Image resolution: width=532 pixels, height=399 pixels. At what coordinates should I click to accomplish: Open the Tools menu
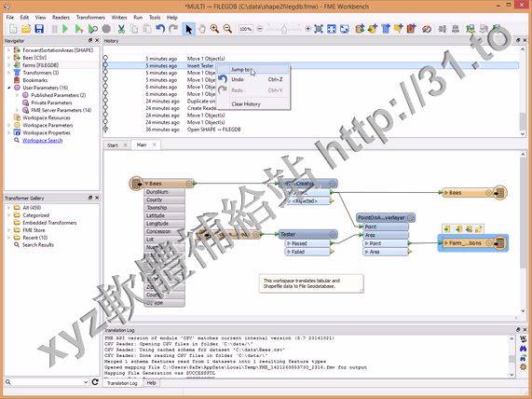(155, 18)
